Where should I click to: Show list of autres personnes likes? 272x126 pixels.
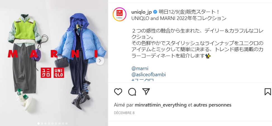coord(212,105)
